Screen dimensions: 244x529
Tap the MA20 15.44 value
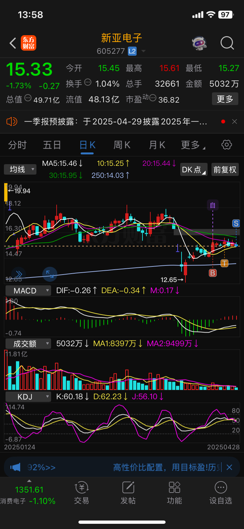pyautogui.click(x=159, y=163)
